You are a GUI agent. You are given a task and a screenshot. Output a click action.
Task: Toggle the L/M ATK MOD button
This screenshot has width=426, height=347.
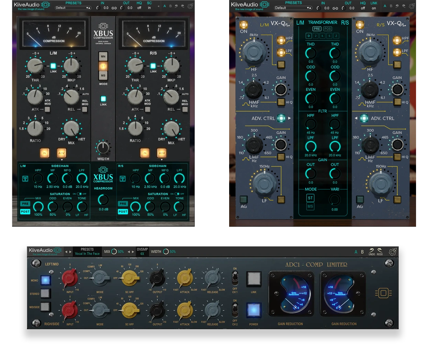(x=47, y=109)
